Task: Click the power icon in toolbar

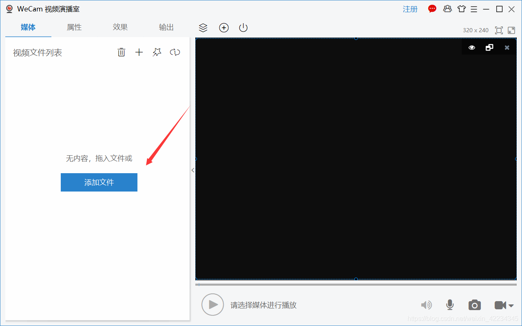Action: [243, 28]
